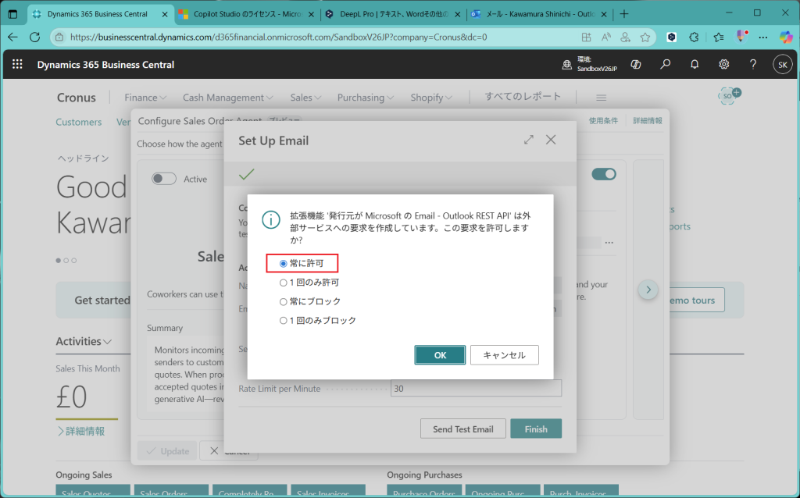This screenshot has height=498, width=800.
Task: Open Edge Settings and more ellipsis
Action: point(763,37)
